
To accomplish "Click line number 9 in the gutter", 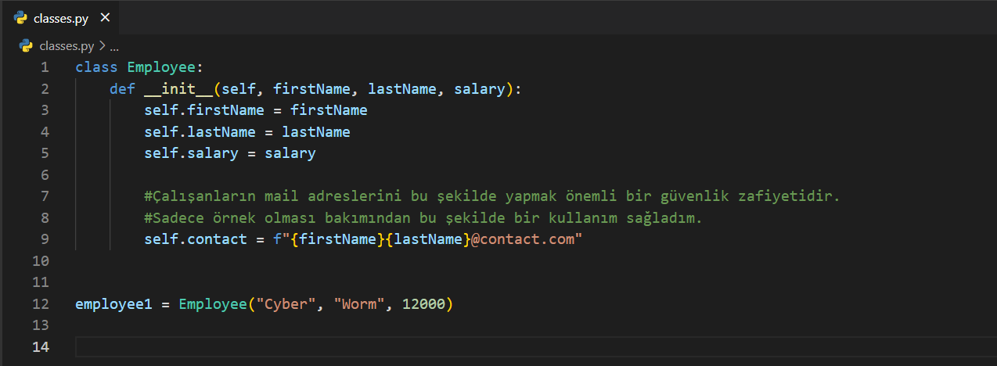I will [45, 239].
